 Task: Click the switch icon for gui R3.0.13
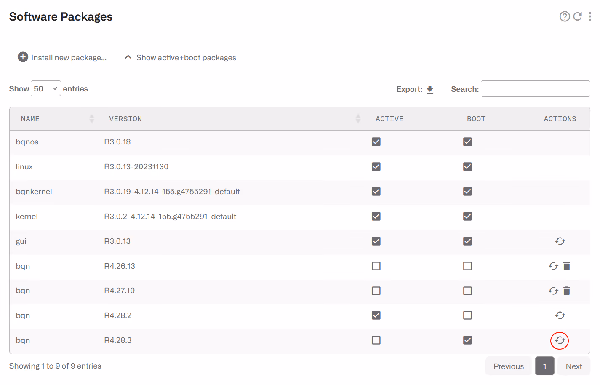[x=560, y=241]
